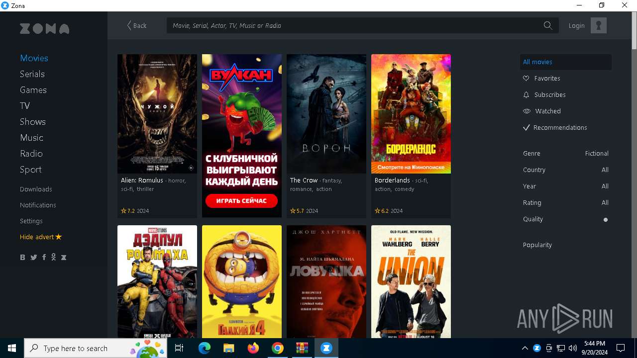The height and width of the screenshot is (358, 637).
Task: Click the Hide advert link
Action: point(37,237)
